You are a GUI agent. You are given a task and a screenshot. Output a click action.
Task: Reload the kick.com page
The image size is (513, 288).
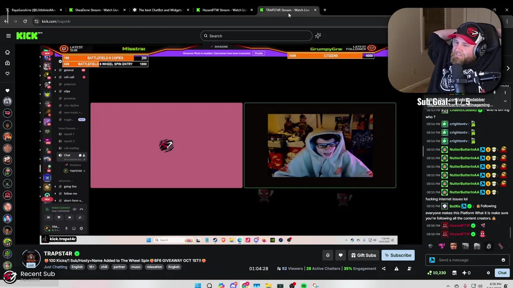coord(25,21)
